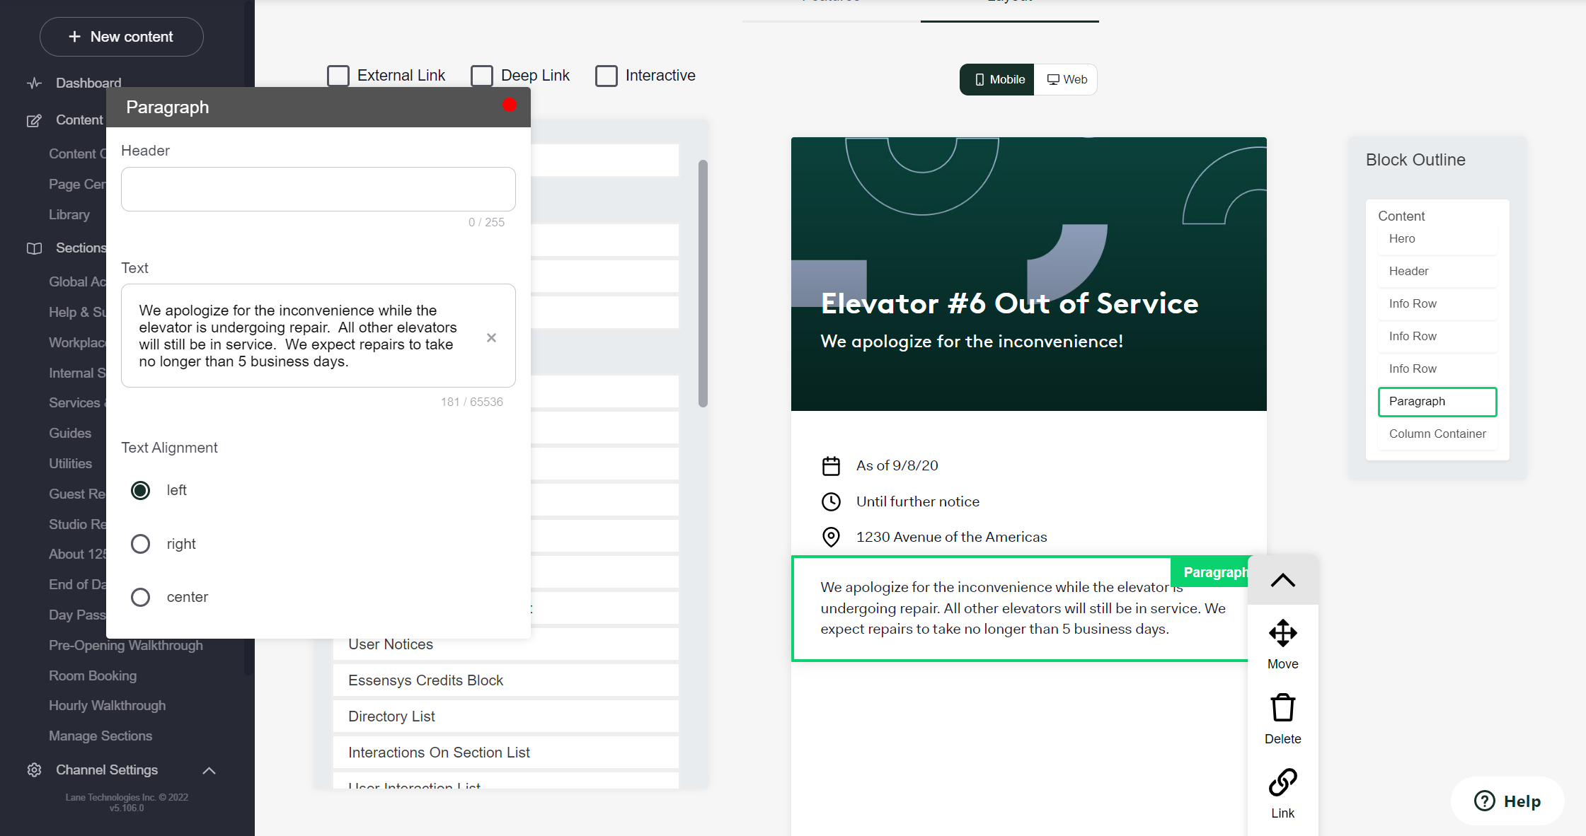Collapse the Channel Settings chevron

[209, 770]
